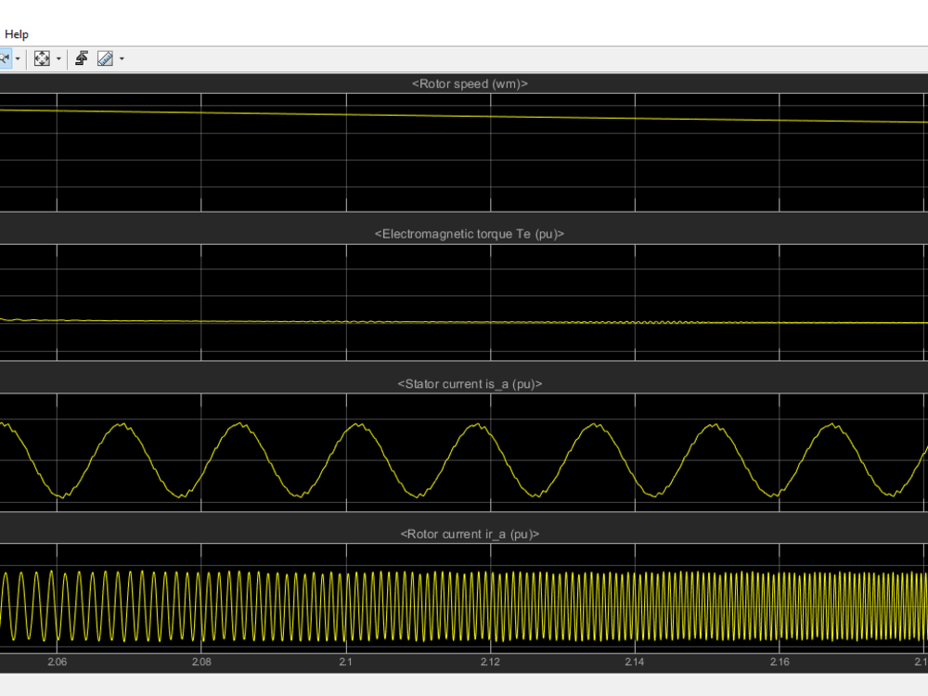This screenshot has height=696, width=928.
Task: Select the Zoom tool in the toolbar
Action: point(4,58)
